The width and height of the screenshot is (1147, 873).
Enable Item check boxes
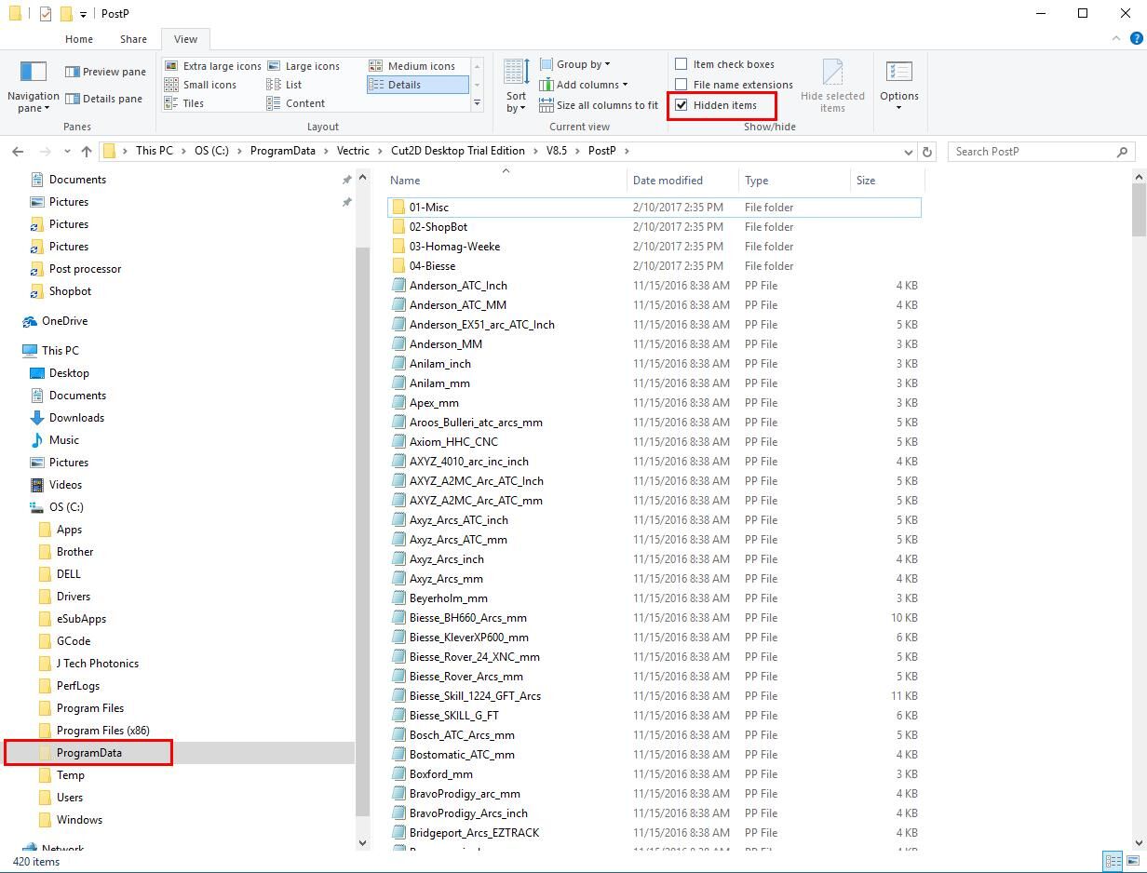click(x=681, y=64)
